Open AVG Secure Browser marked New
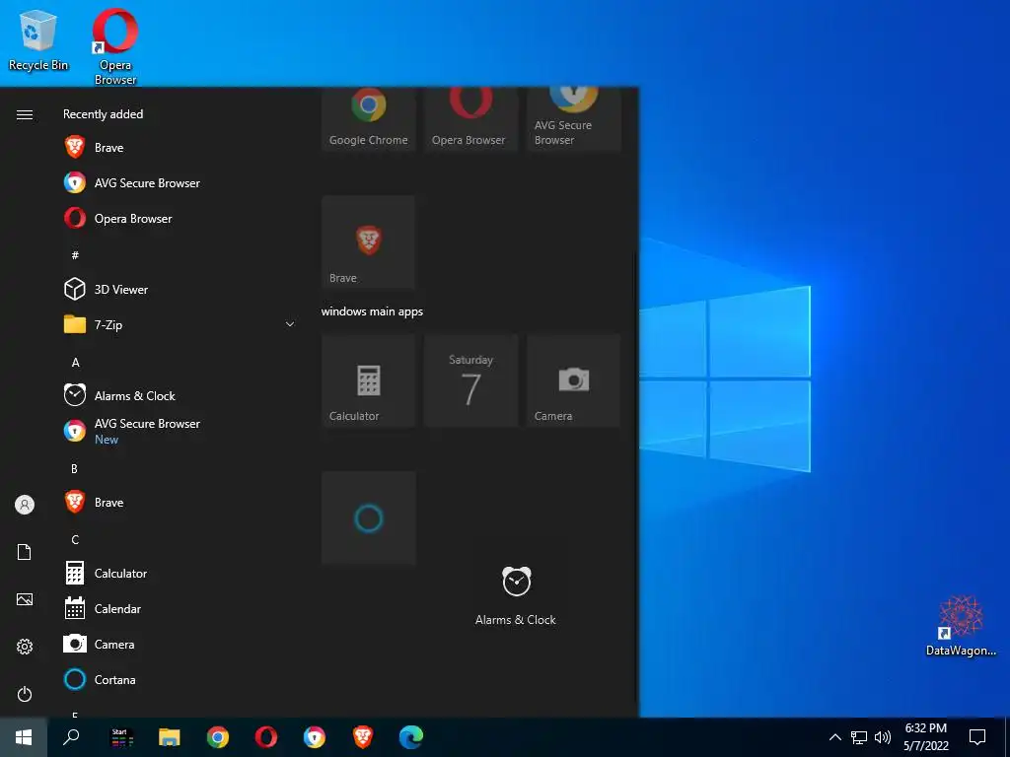 click(180, 432)
